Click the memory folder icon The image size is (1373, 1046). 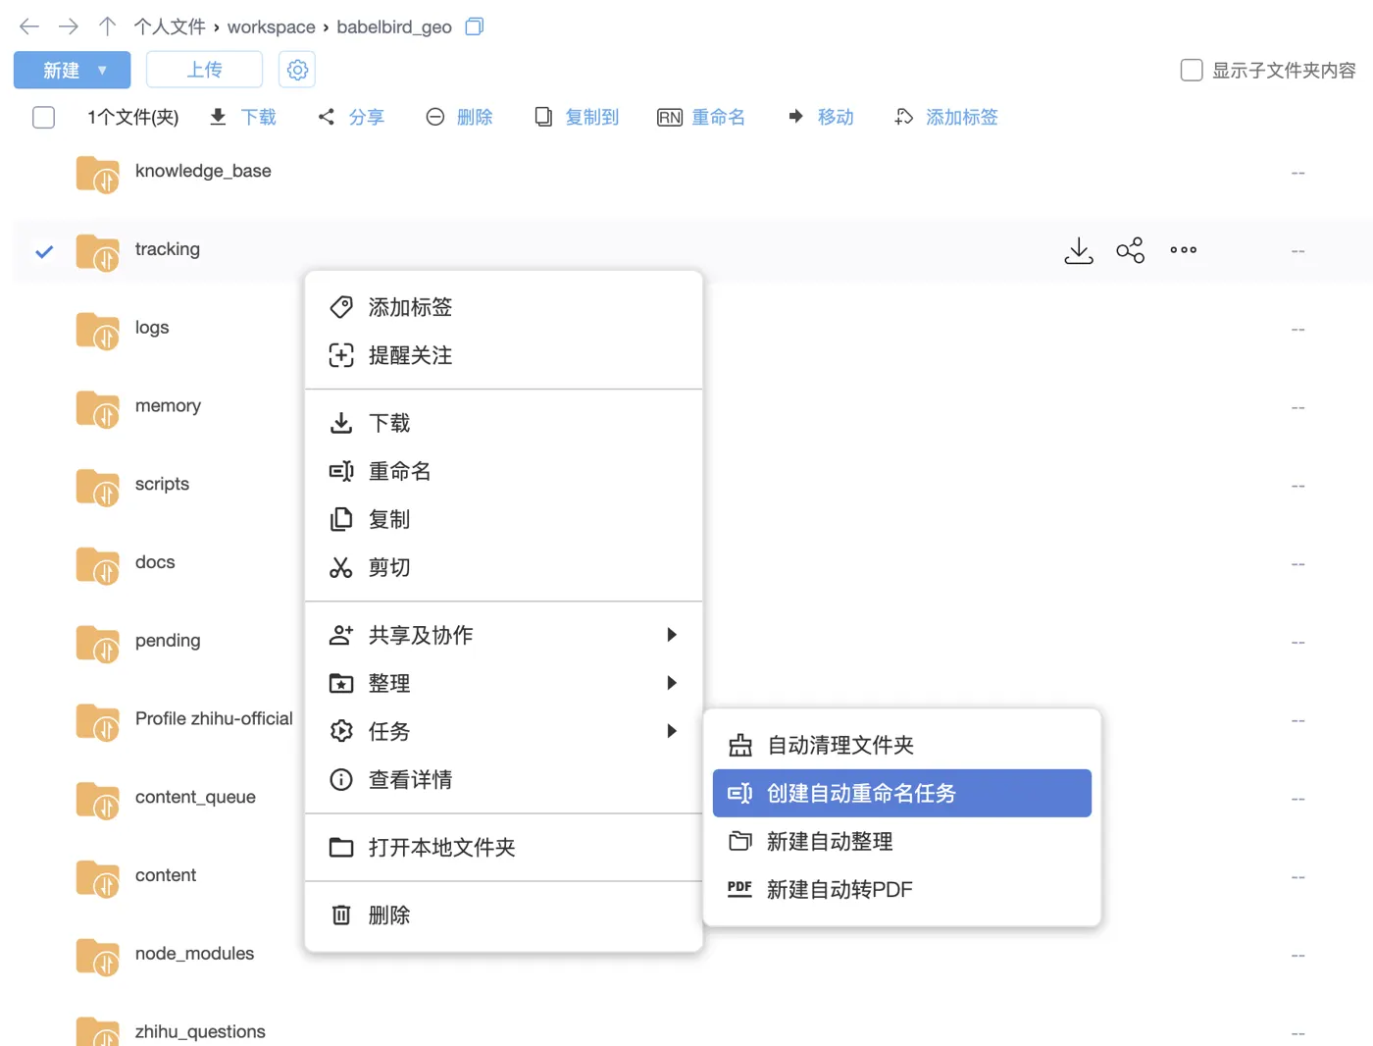98,409
